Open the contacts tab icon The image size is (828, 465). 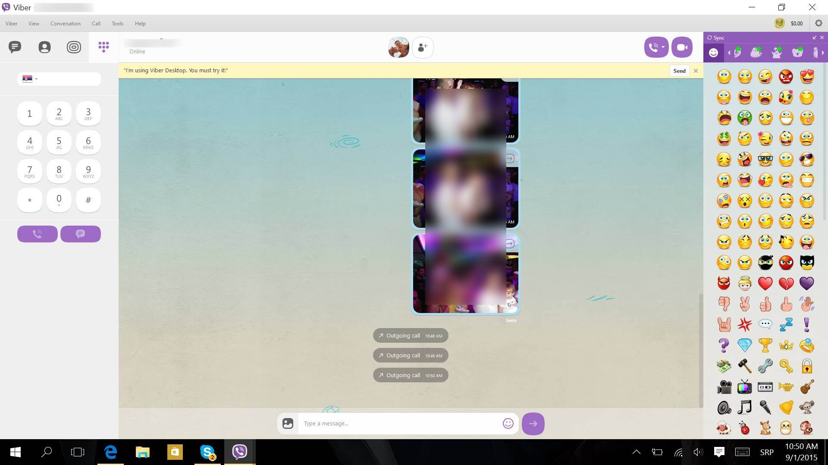44,47
